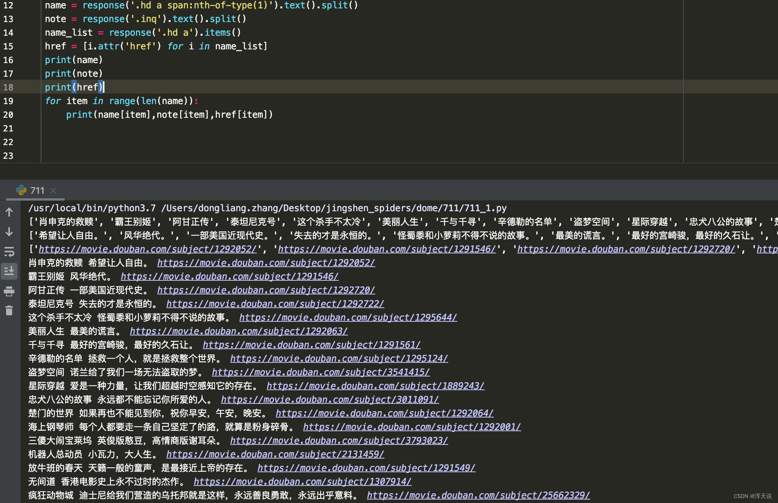This screenshot has height=503, width=778.
Task: Open link subject/25662329 in 疯狂动物城 row
Action: [x=478, y=495]
